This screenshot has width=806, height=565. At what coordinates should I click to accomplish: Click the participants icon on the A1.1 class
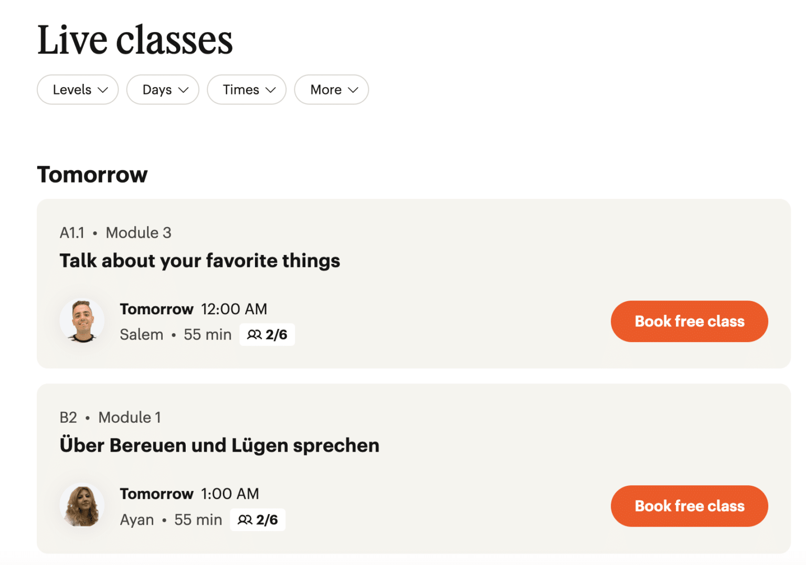[x=254, y=334]
